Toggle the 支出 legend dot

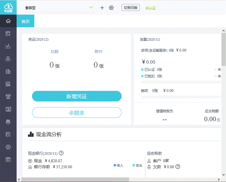pos(134,165)
